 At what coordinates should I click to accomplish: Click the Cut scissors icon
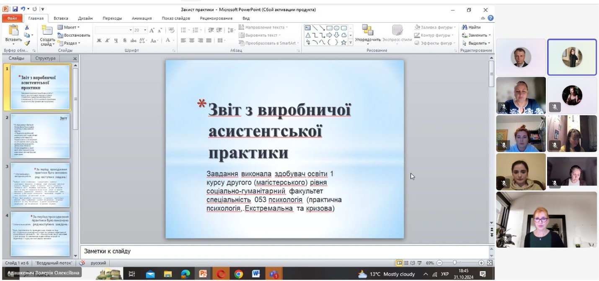[27, 28]
